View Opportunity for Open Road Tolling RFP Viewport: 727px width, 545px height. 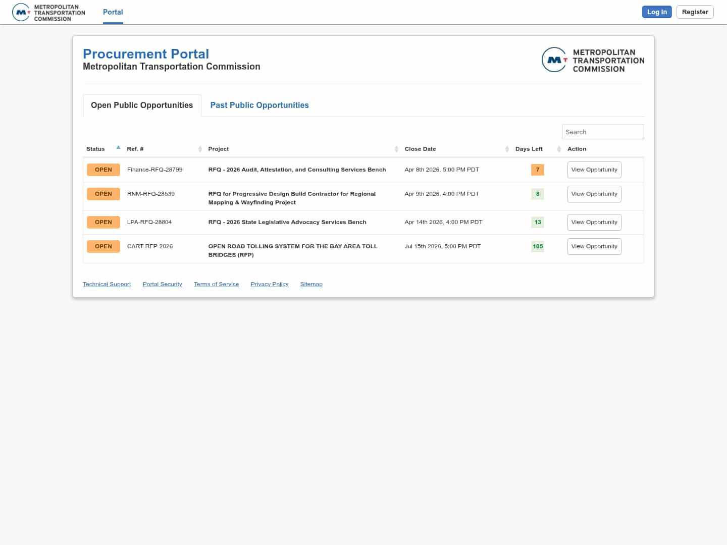coord(594,246)
